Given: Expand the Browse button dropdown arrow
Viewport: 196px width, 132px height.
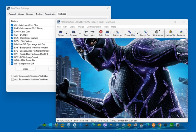Looking at the screenshot, I should coord(80,34).
